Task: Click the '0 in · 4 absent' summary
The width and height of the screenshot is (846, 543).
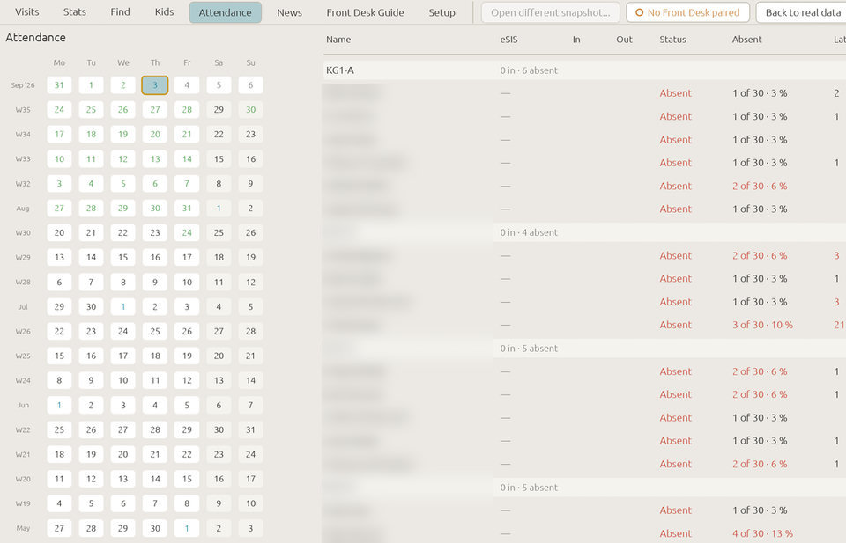Action: (x=529, y=232)
